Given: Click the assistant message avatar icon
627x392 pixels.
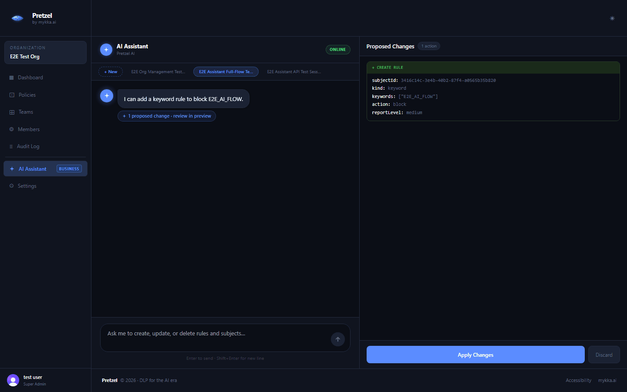Looking at the screenshot, I should tap(107, 96).
